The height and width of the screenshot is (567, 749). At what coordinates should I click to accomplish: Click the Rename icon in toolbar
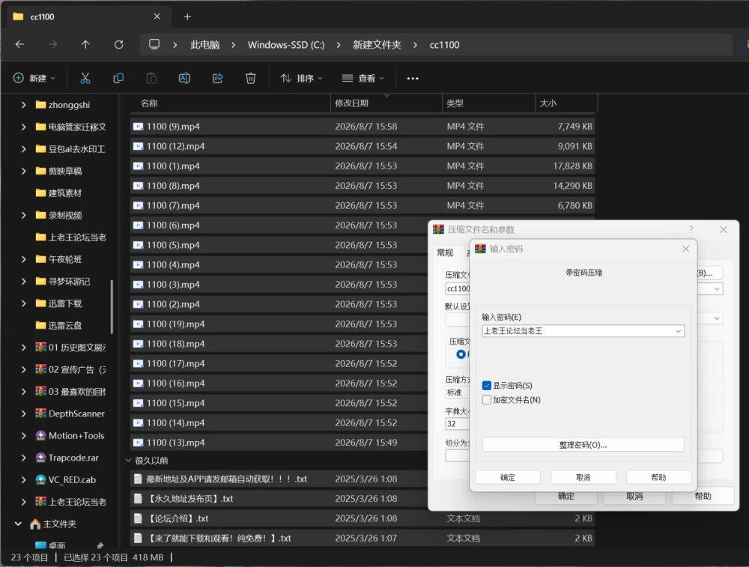coord(184,79)
